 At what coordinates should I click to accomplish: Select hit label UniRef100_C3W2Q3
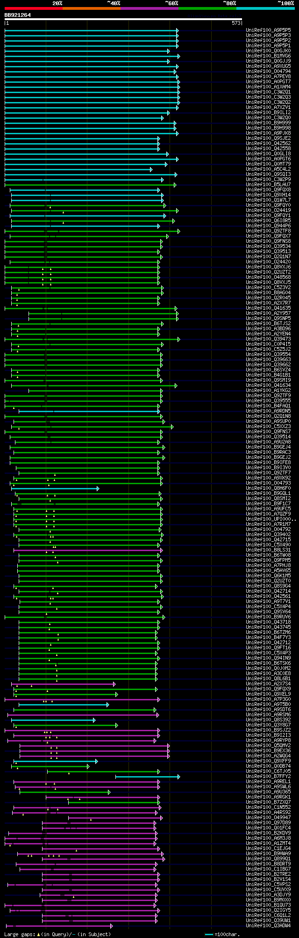(x=268, y=97)
